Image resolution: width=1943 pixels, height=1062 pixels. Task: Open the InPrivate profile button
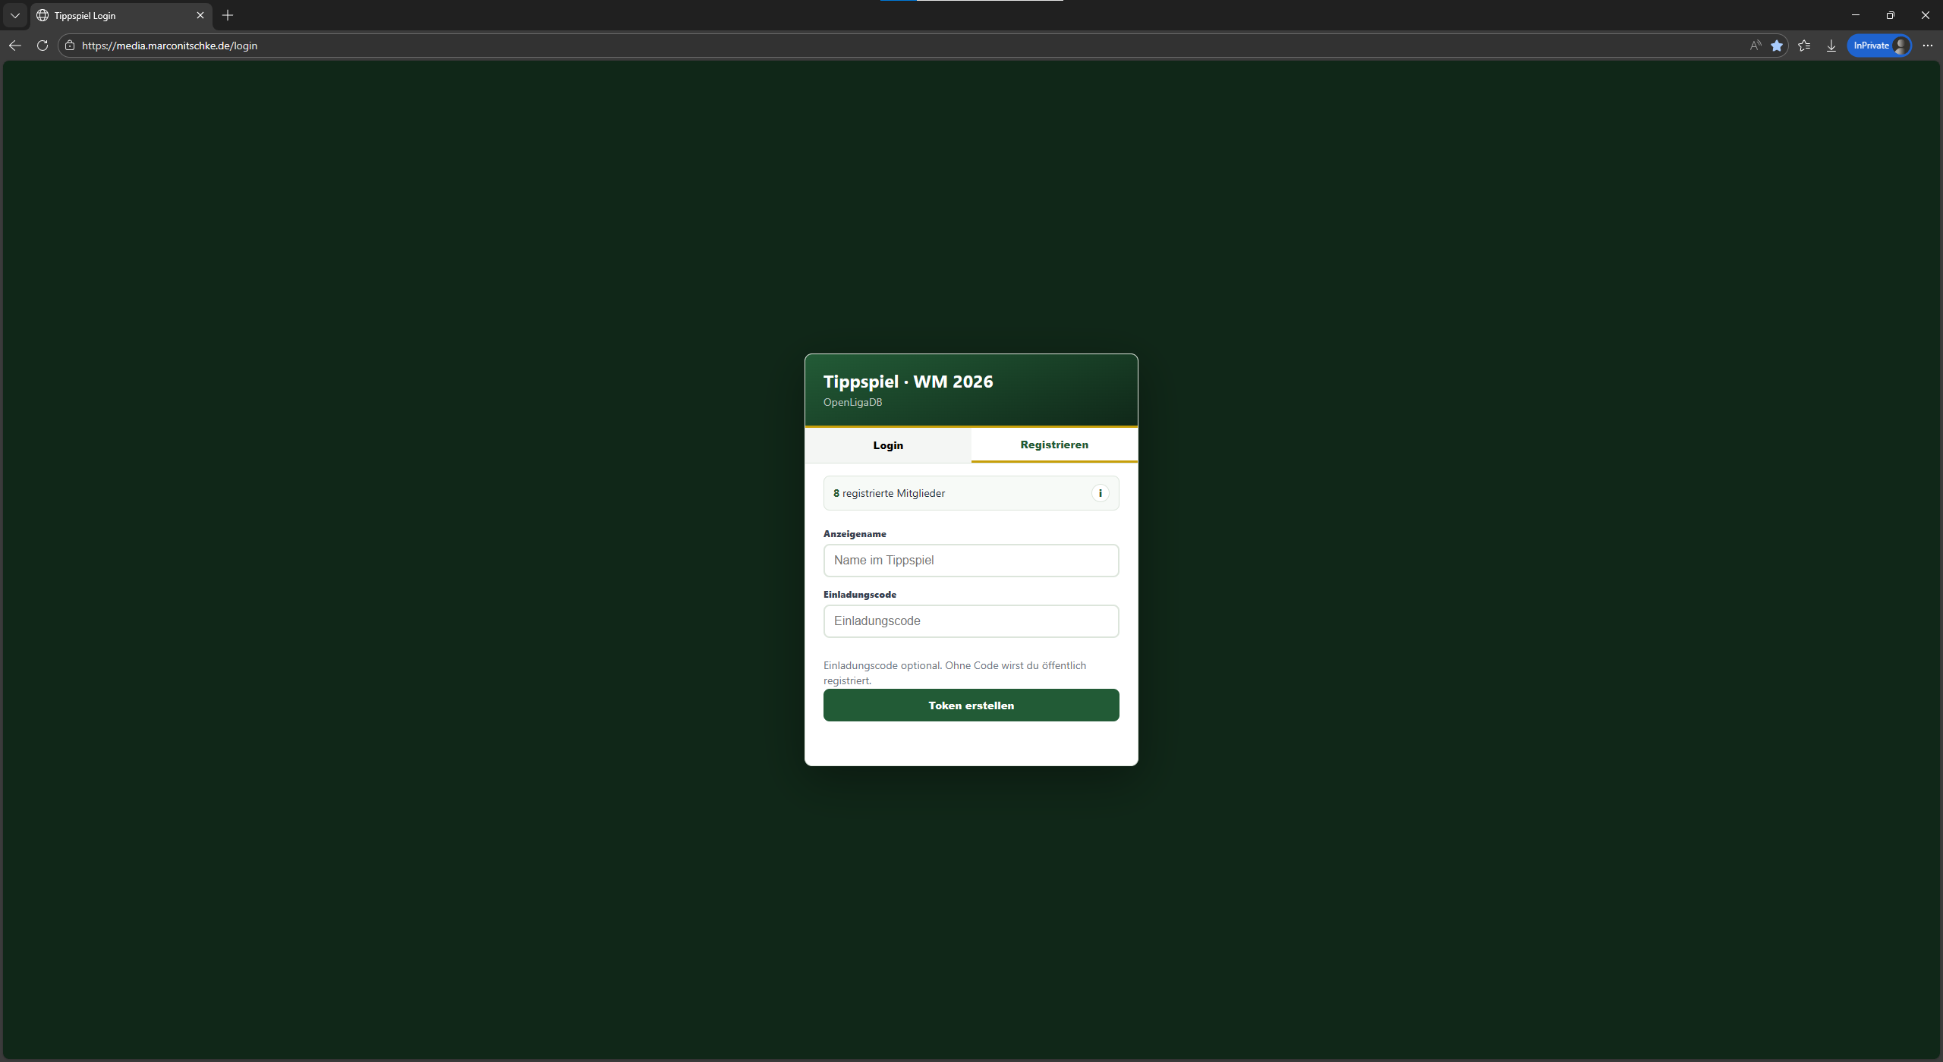[1879, 46]
